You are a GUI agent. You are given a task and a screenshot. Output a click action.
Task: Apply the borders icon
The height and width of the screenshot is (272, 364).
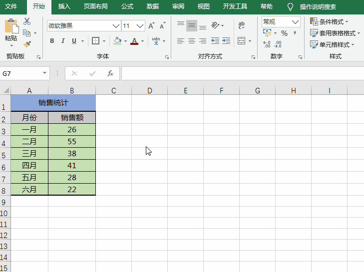click(95, 41)
